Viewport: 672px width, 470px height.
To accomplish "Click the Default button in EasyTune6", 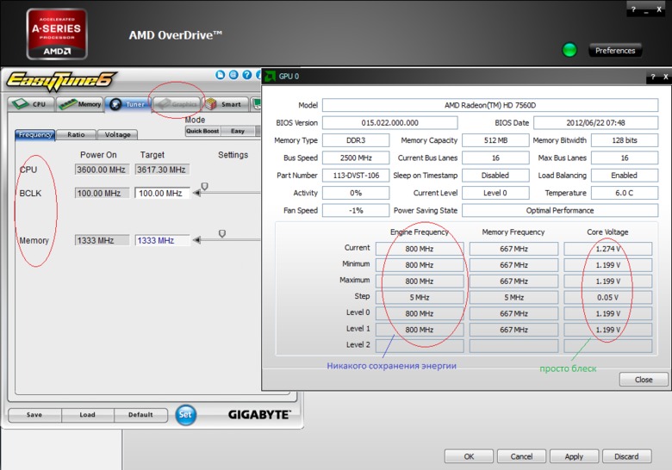I will (x=140, y=415).
